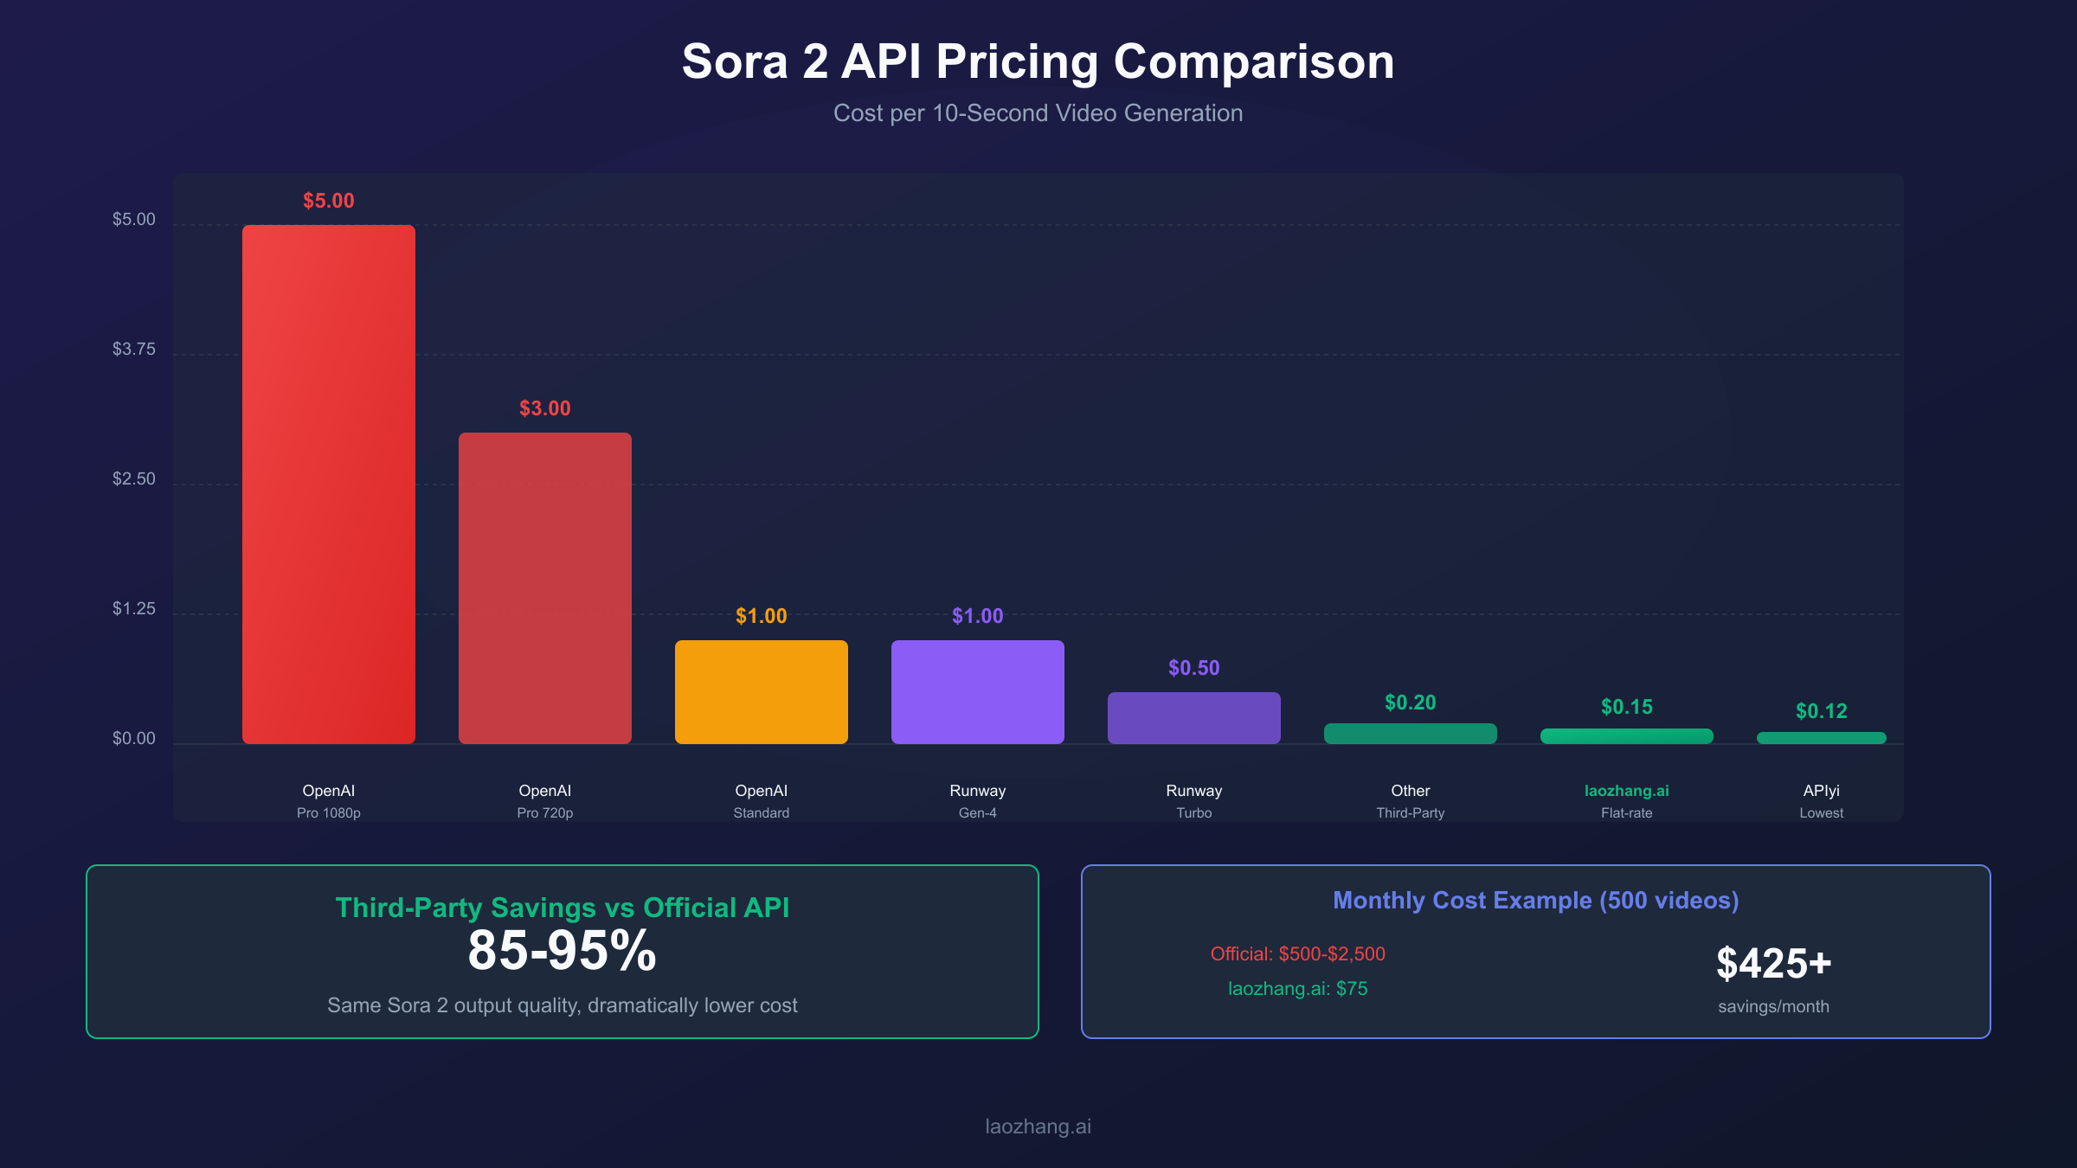
Task: Select the orange OpenAI Standard bar
Action: coord(762,692)
